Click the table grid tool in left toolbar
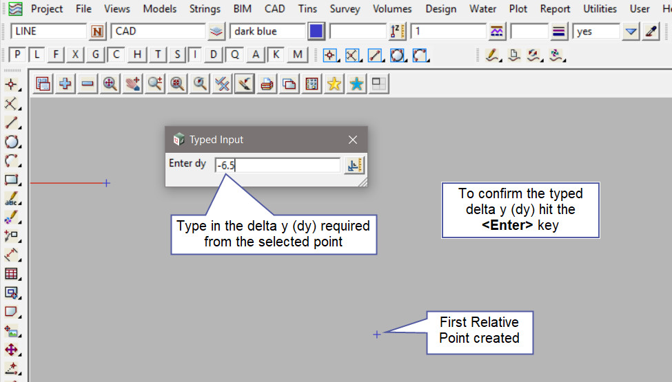The image size is (672, 382). coord(11,274)
